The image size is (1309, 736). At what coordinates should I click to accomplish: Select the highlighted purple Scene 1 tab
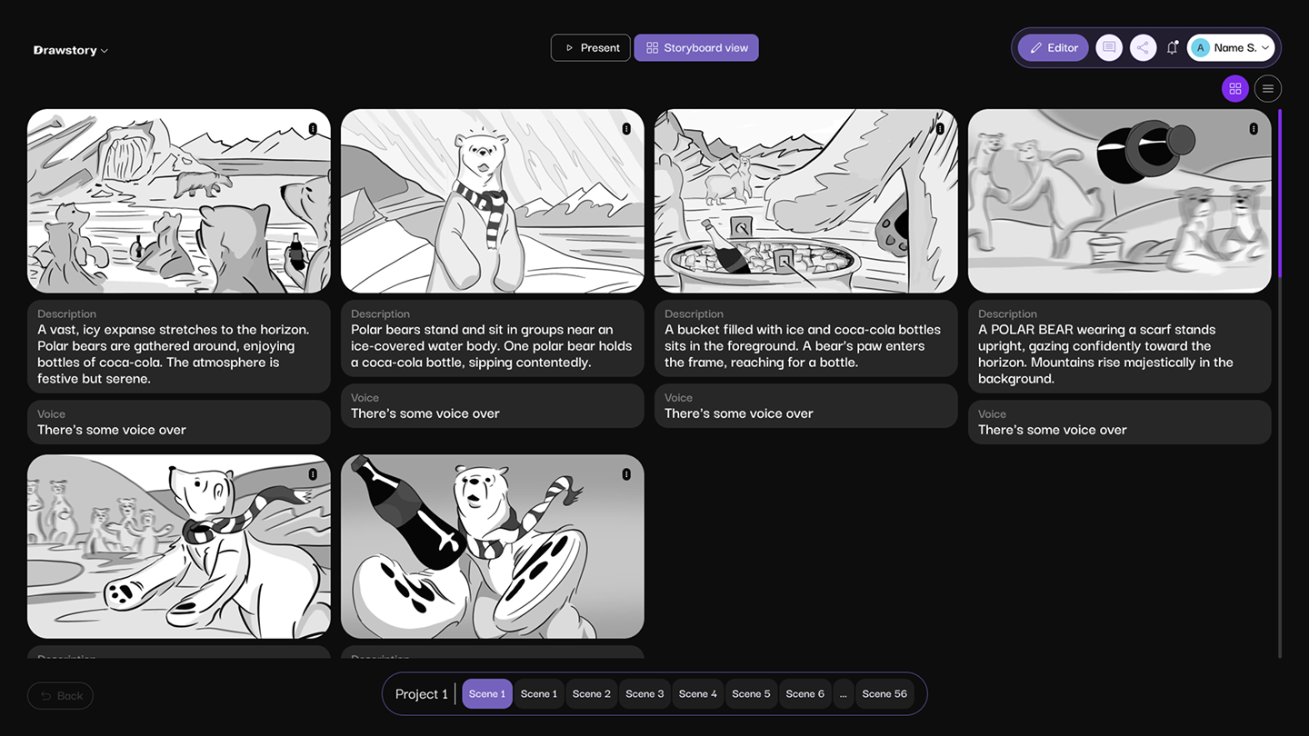(487, 694)
